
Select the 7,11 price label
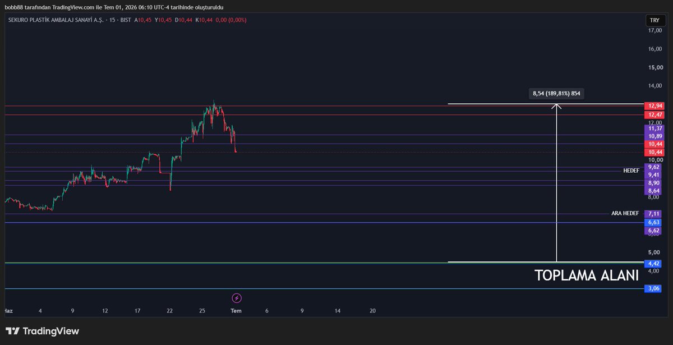[x=653, y=214]
